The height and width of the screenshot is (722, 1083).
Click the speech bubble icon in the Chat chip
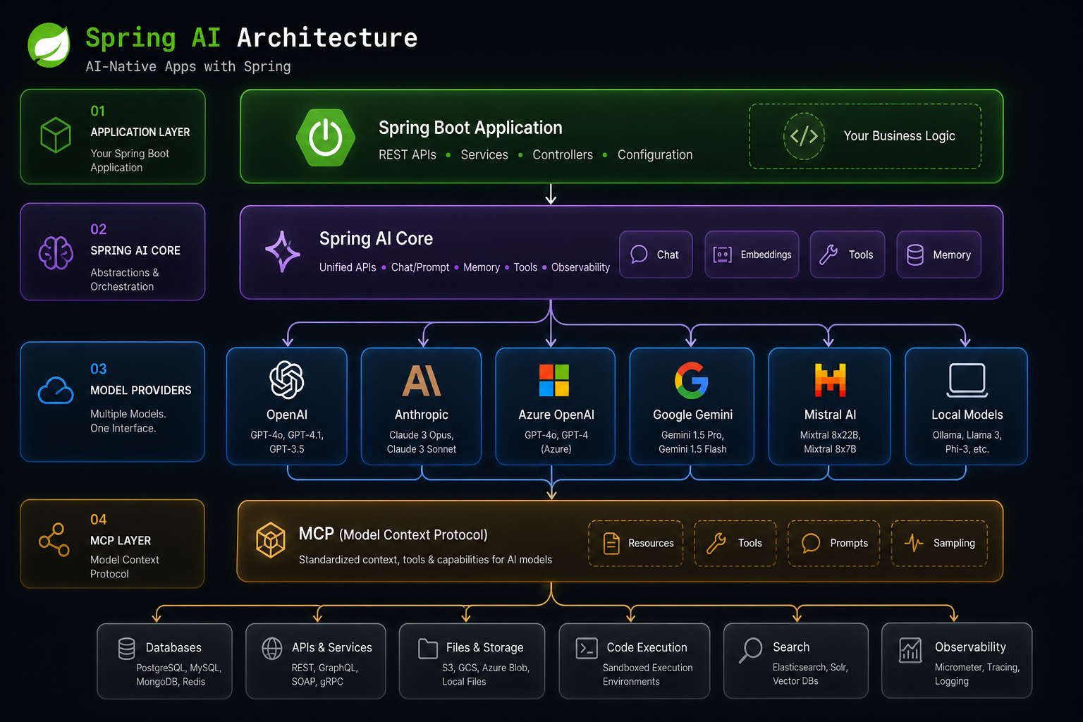pyautogui.click(x=639, y=254)
